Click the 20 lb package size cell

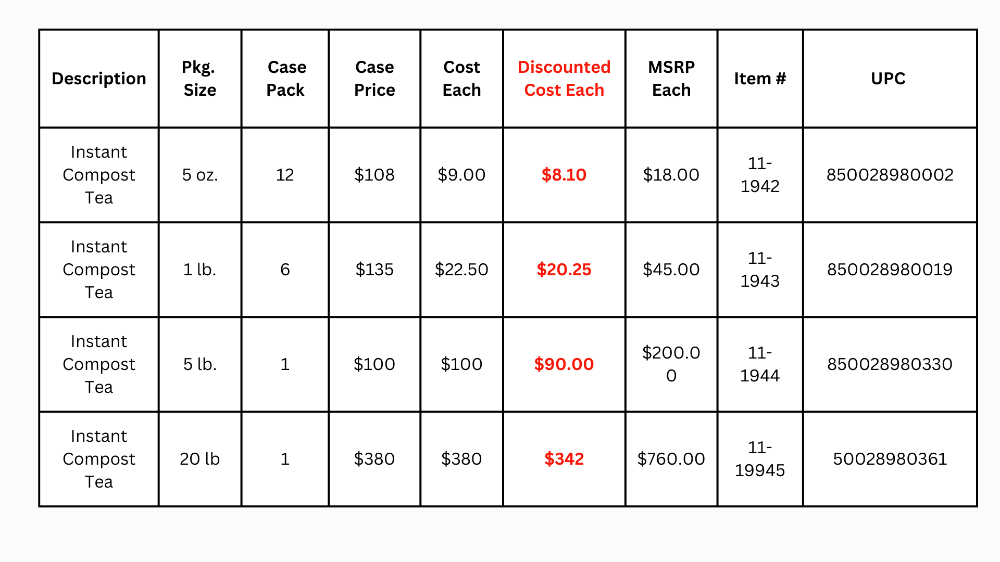coord(200,459)
